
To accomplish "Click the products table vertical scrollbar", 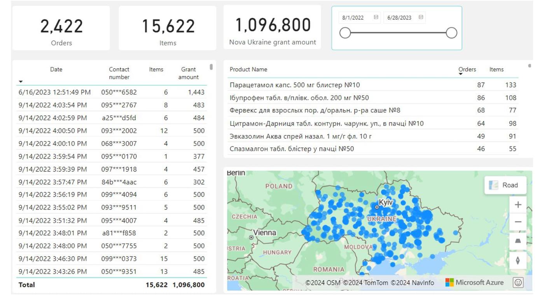I will click(x=530, y=66).
